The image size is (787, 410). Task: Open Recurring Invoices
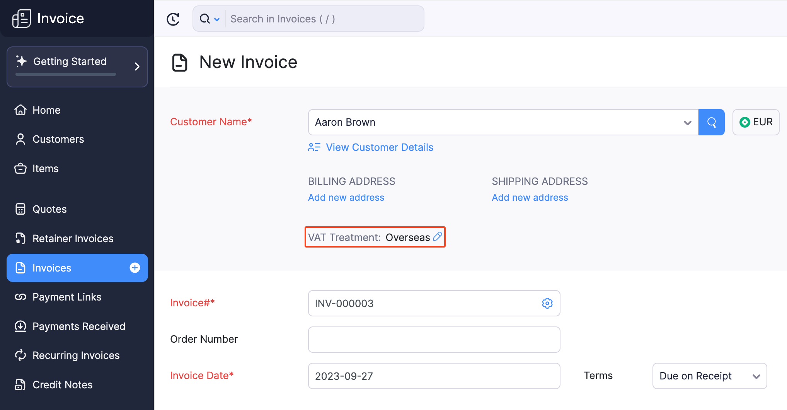75,355
